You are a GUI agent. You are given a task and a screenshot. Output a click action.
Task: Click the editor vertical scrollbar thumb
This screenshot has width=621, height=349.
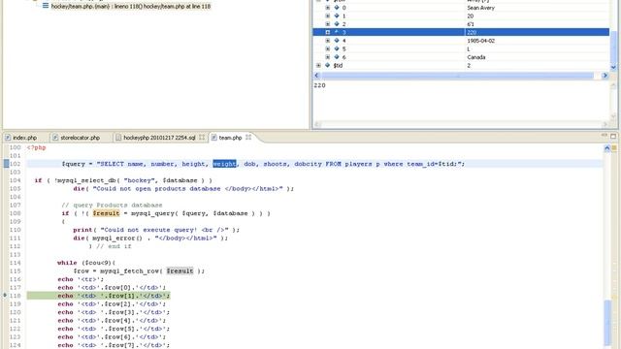(607, 322)
